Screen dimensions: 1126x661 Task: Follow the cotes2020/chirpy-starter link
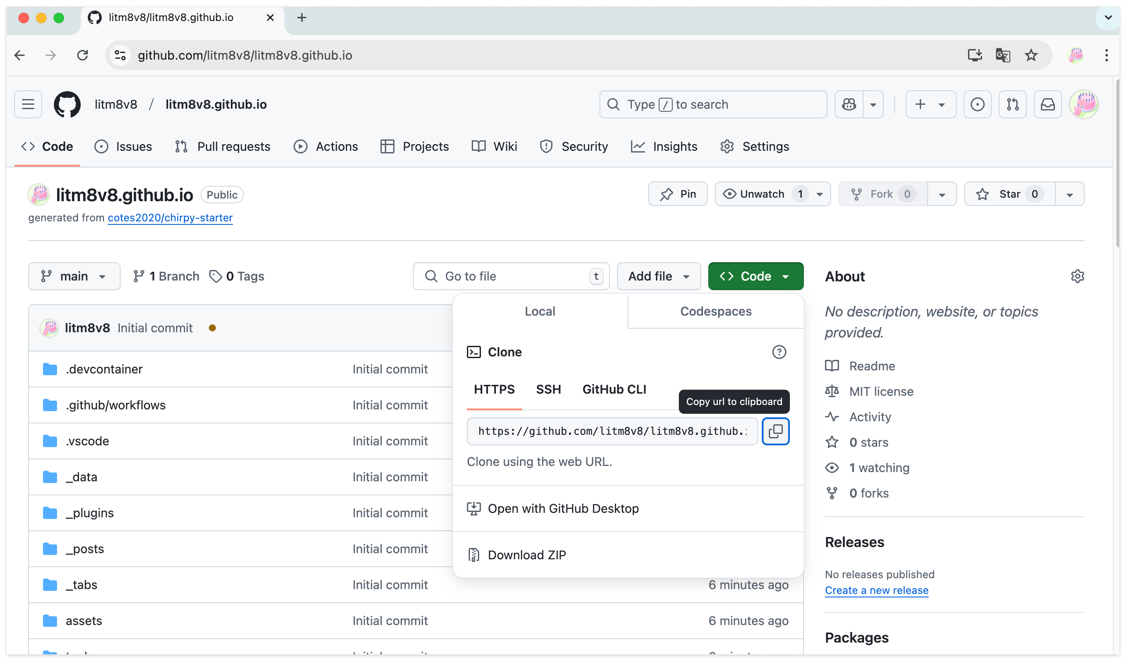(x=170, y=218)
